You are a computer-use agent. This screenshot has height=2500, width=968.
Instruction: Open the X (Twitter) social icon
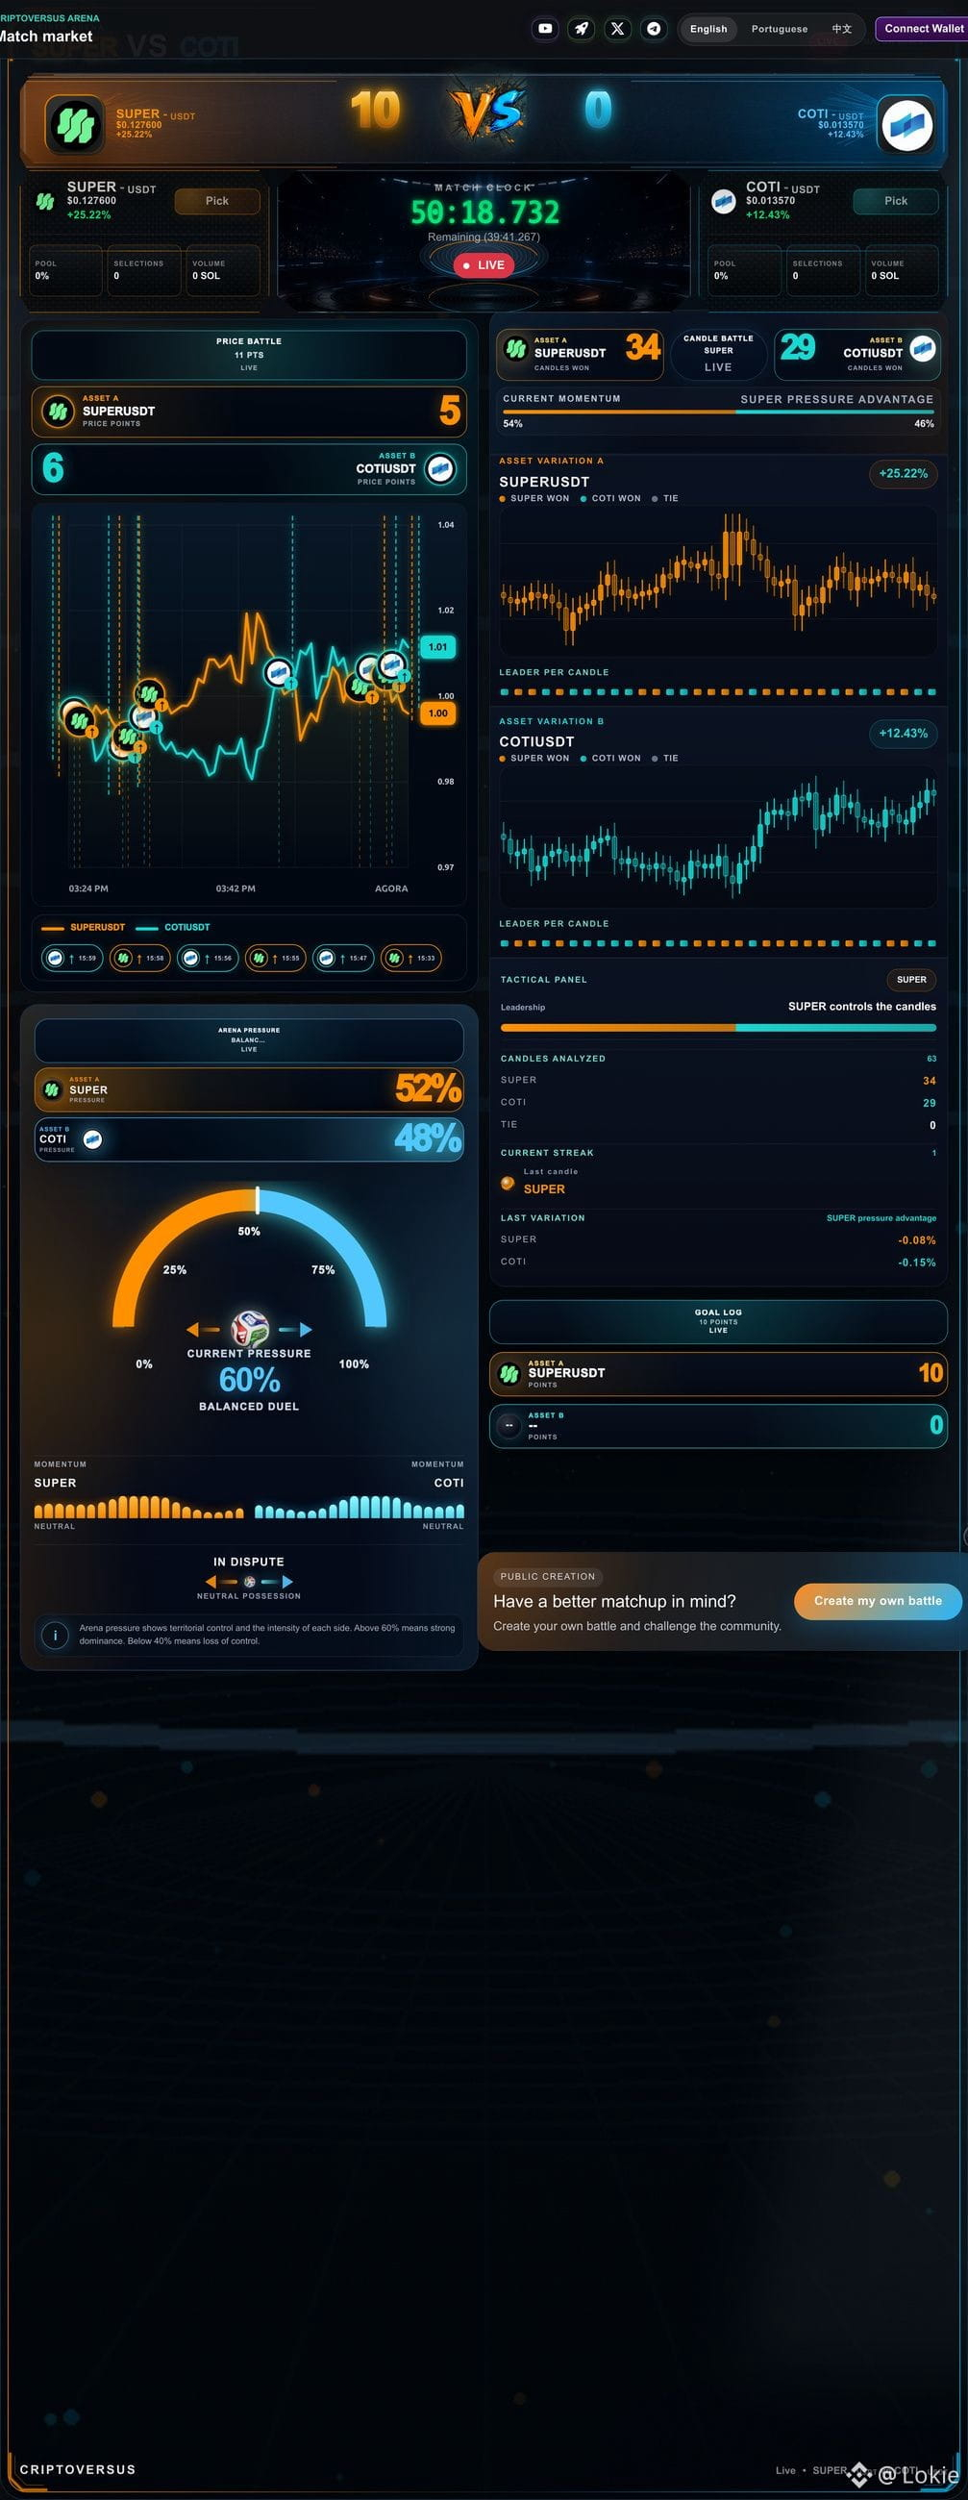pyautogui.click(x=617, y=28)
